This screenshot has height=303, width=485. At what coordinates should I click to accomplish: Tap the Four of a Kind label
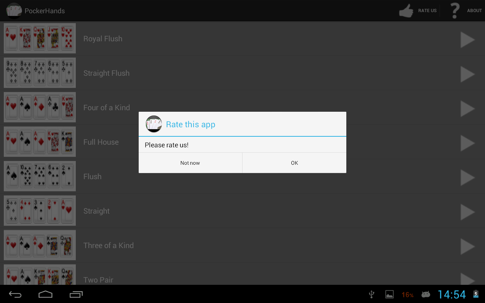point(106,108)
